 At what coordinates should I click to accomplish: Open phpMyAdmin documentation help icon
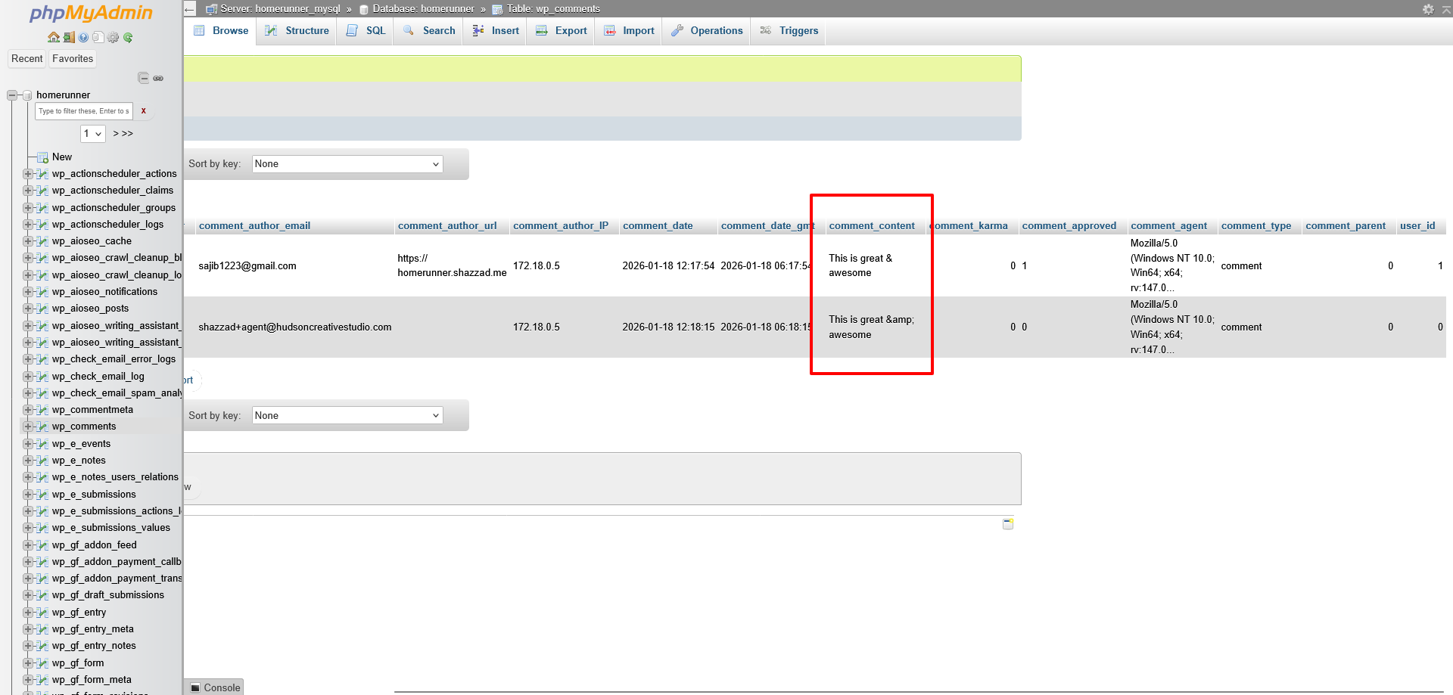pos(83,38)
